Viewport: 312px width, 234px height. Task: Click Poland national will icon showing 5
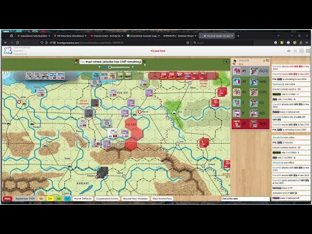pos(237,113)
